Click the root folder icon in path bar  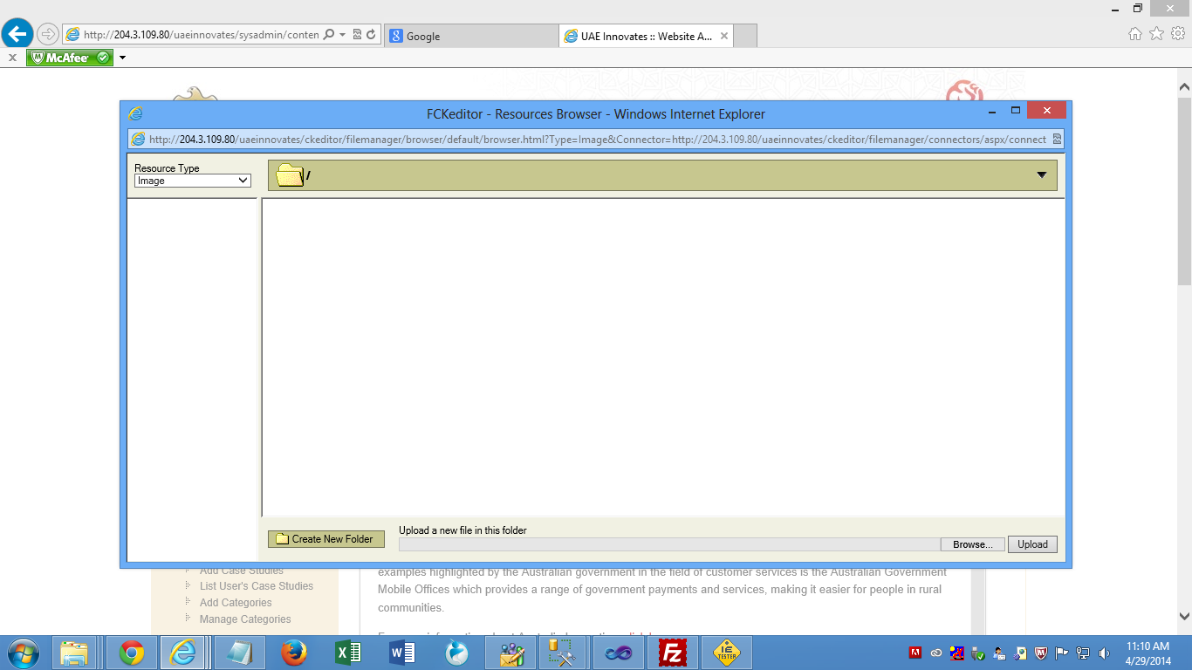(x=290, y=175)
